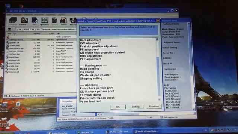238x134 pixels.
Task: Close the AdjProg adjustment dialog
Action: pos(158,20)
